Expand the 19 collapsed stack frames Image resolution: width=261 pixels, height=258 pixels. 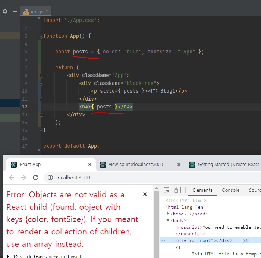point(8,256)
